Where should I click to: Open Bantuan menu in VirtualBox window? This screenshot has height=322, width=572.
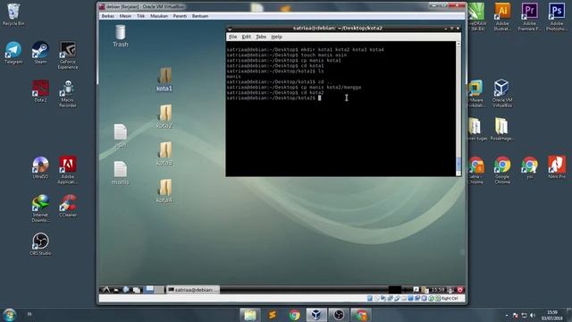coord(200,16)
